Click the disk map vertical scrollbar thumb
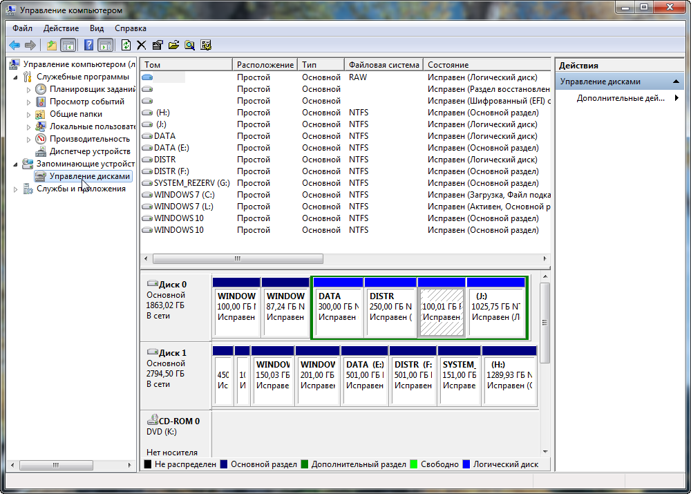Image resolution: width=691 pixels, height=494 pixels. click(545, 323)
